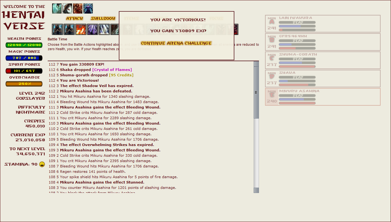Use the second quickbar skill icon
The height and width of the screenshot is (222, 391).
69,29
